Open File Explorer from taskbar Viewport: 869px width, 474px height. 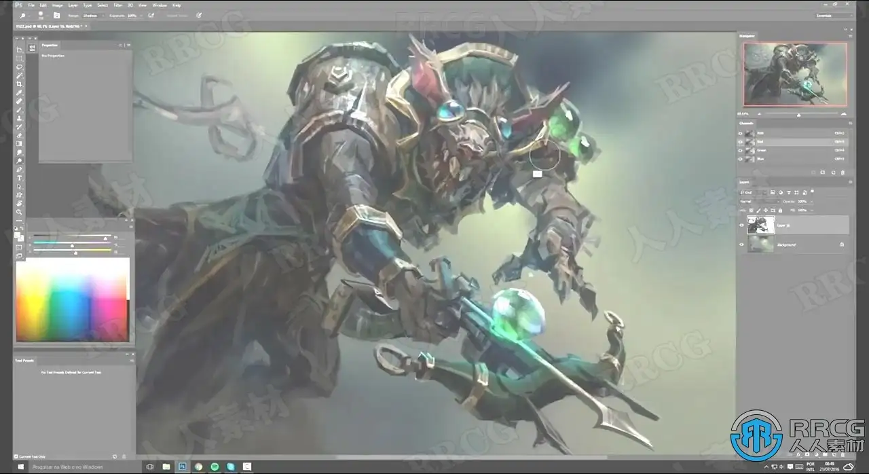click(166, 467)
